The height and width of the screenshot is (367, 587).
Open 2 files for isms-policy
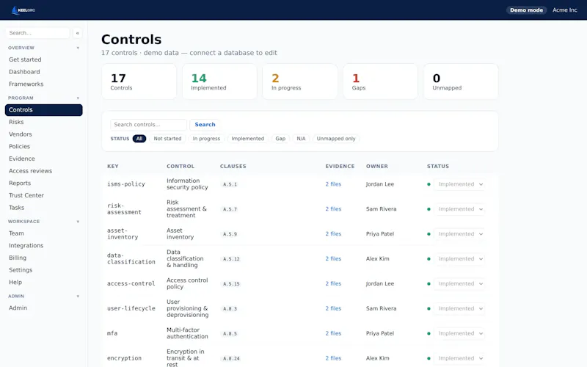pos(333,184)
